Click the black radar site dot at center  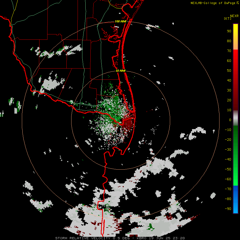121,120
